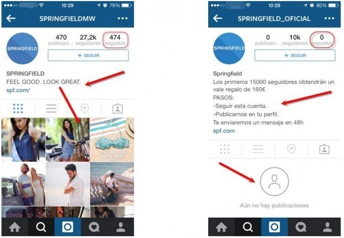
Task: Open photo map on SPRINGFIELDMW profile
Action: click(84, 108)
